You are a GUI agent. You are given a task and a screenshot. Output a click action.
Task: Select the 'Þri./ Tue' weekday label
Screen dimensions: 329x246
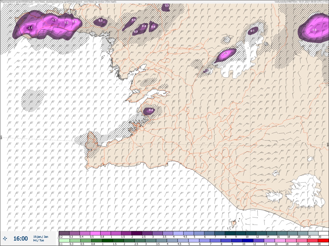[39, 240]
